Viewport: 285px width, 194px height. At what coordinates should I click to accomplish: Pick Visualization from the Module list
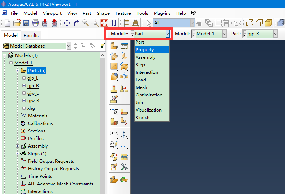coord(149,110)
